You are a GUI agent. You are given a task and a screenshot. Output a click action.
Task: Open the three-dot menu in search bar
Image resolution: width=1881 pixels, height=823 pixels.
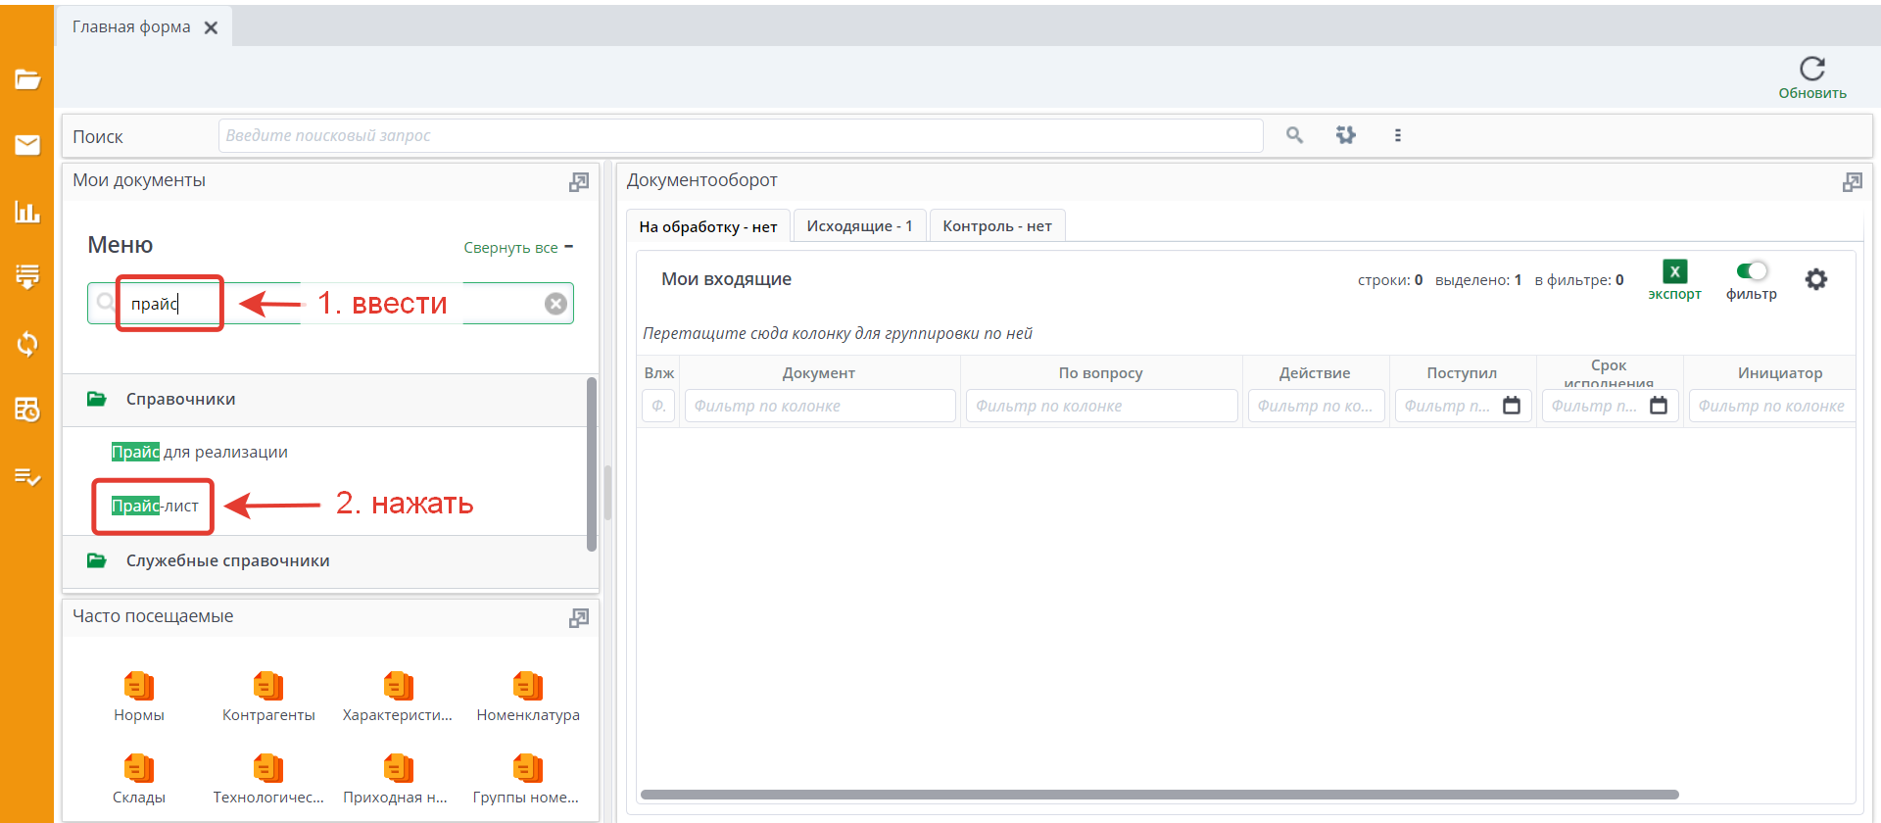1397,135
